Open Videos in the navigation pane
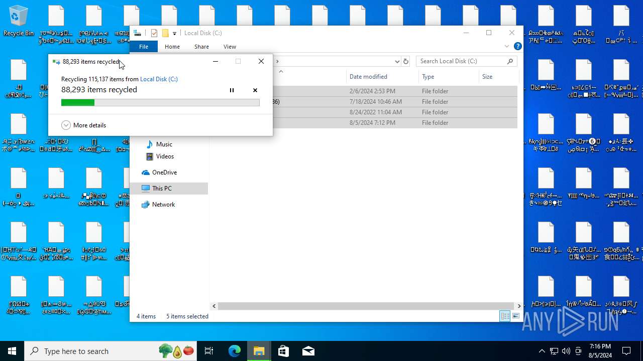This screenshot has width=643, height=361. pos(164,156)
